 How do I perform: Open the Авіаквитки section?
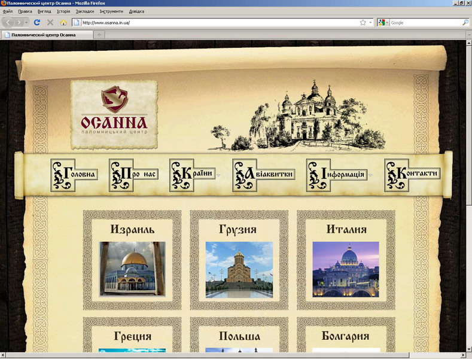(264, 175)
